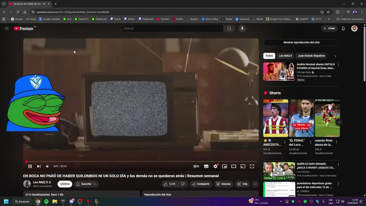This screenshot has width=366, height=206.
Task: Dislike the video
Action: click(182, 184)
